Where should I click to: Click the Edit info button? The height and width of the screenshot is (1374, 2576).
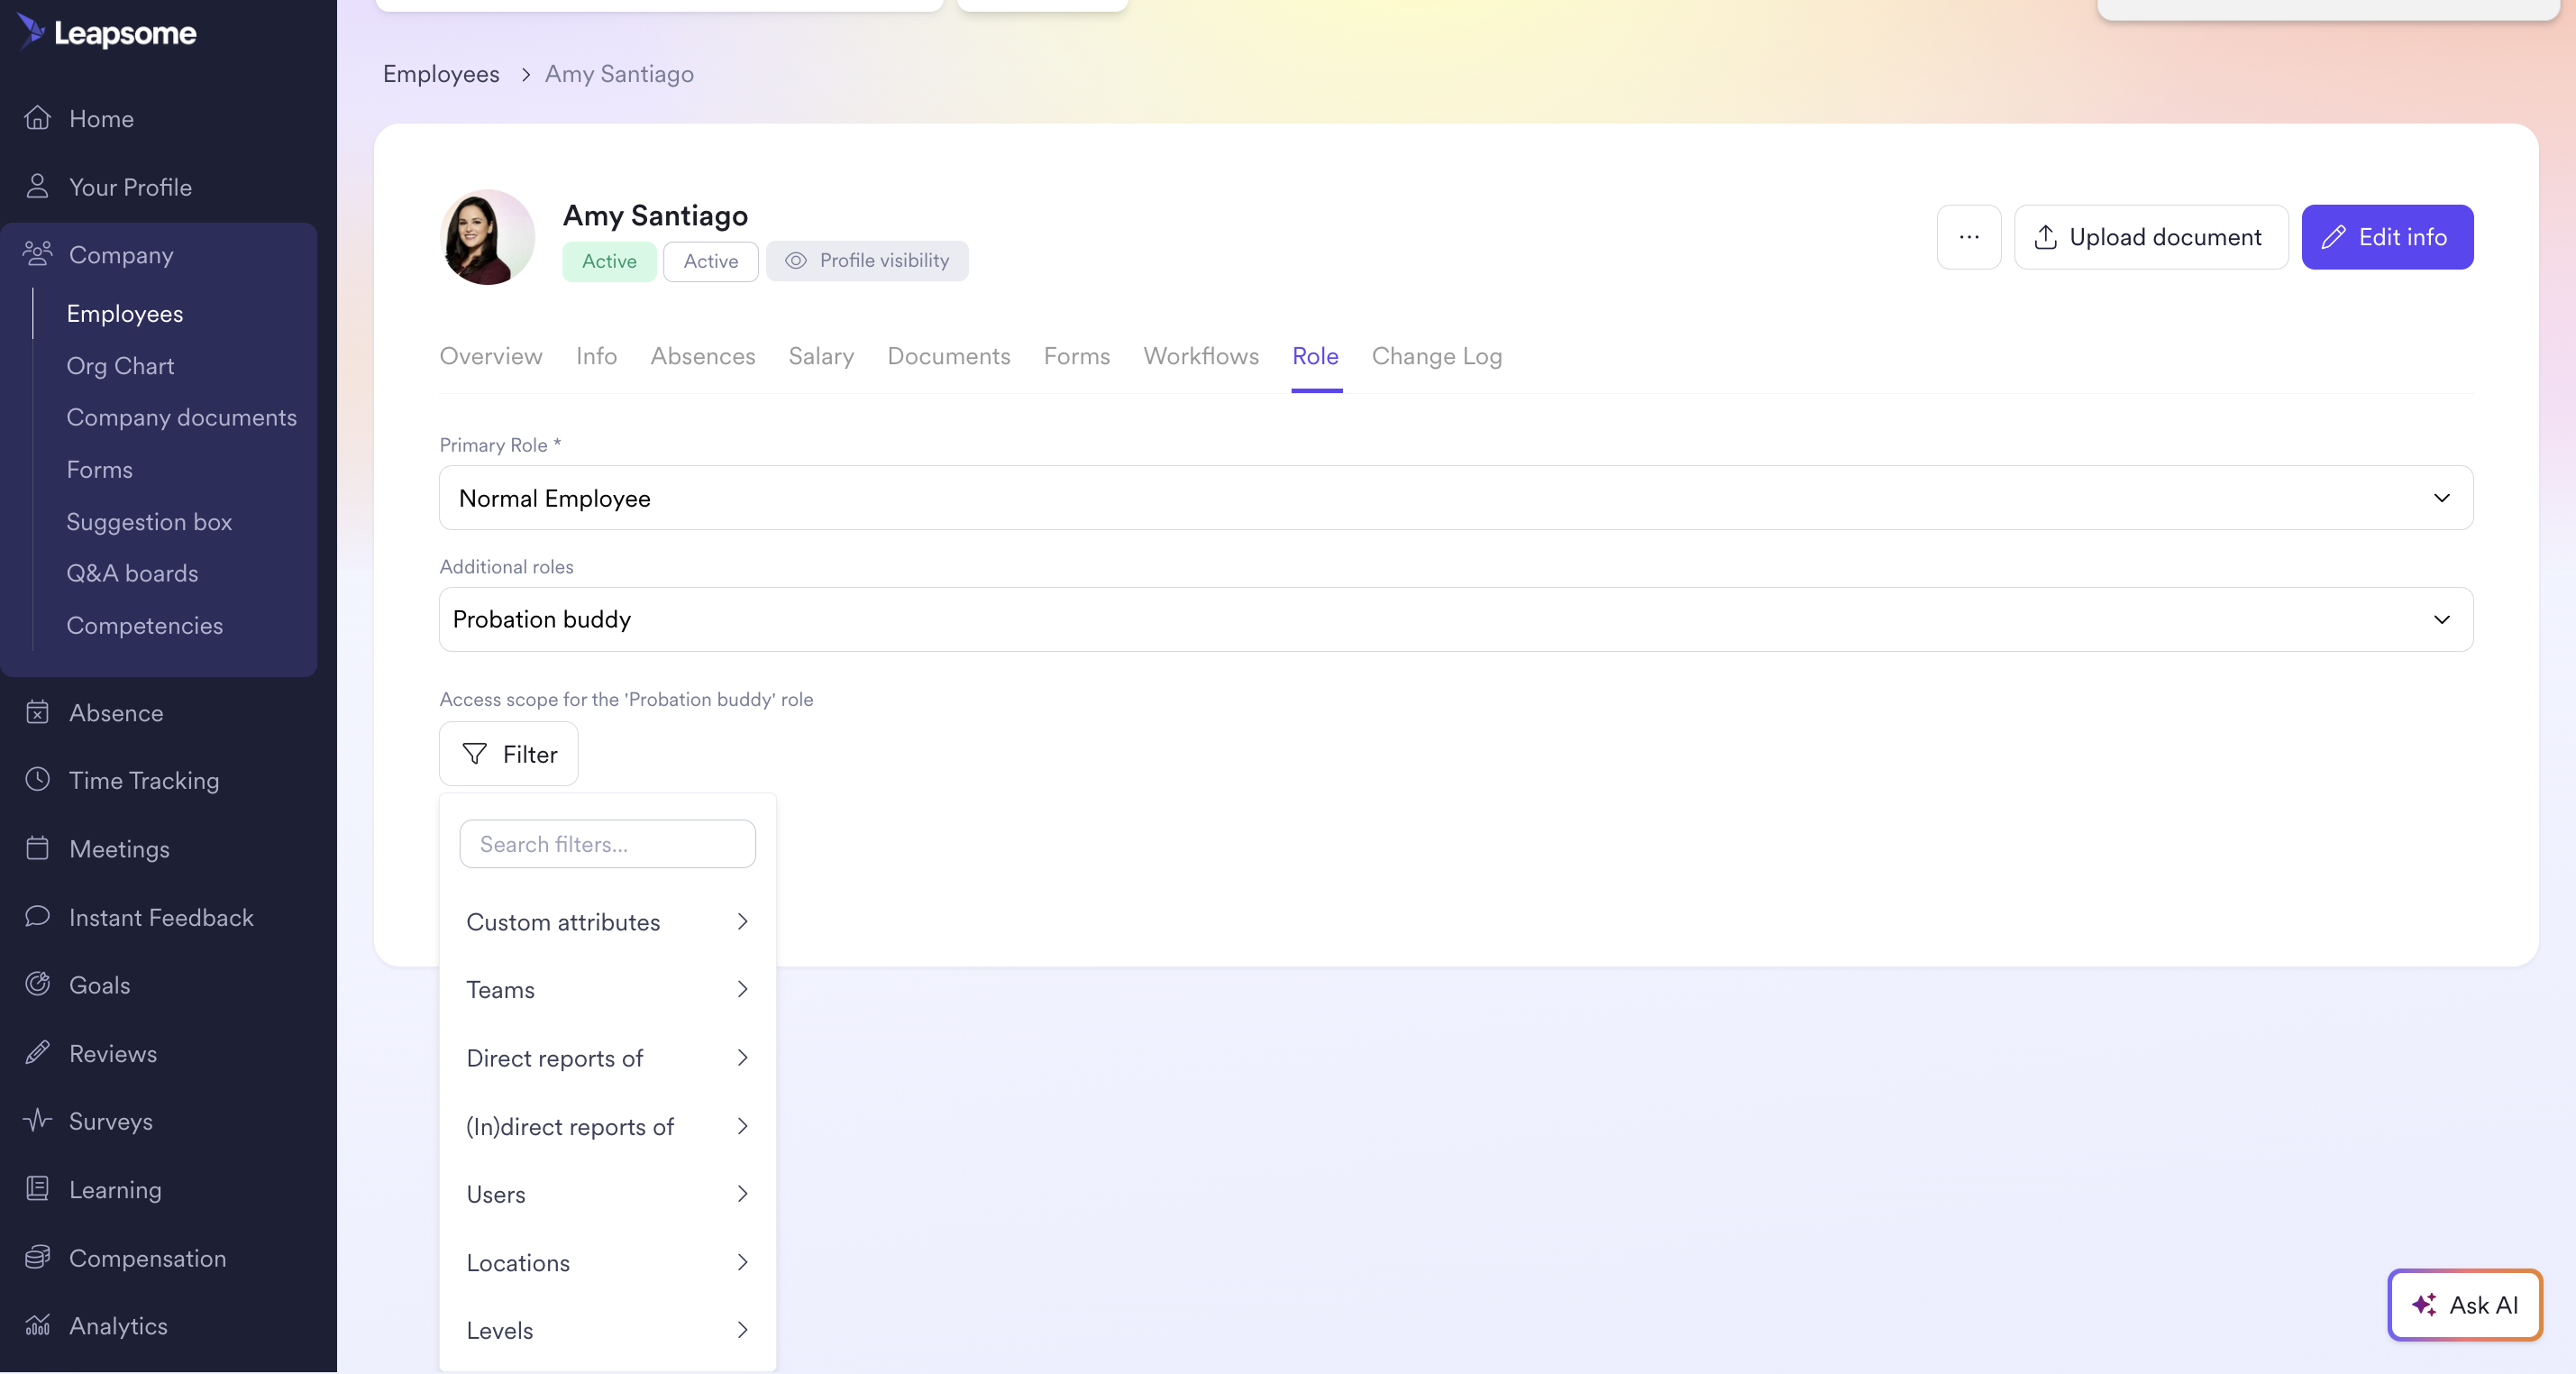[2386, 237]
